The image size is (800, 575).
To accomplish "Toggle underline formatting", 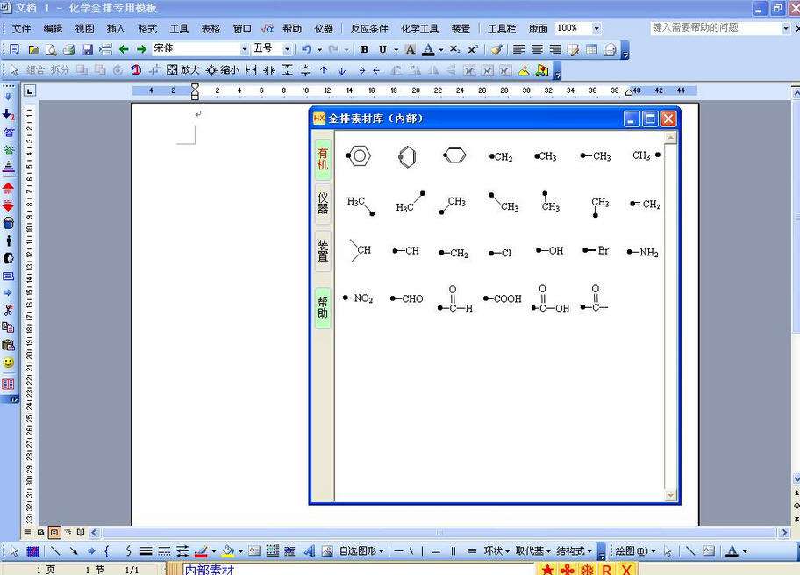I will point(382,49).
